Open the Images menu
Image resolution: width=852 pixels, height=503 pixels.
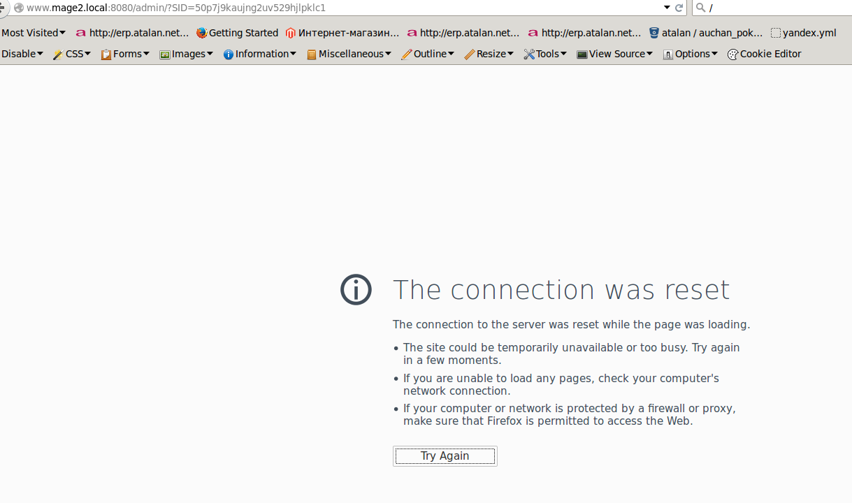click(x=186, y=54)
